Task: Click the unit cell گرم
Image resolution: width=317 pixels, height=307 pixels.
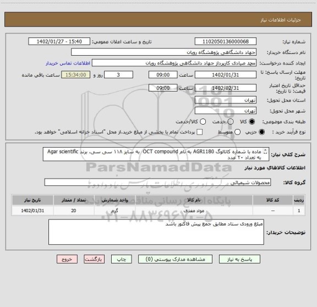Action: pos(114,211)
